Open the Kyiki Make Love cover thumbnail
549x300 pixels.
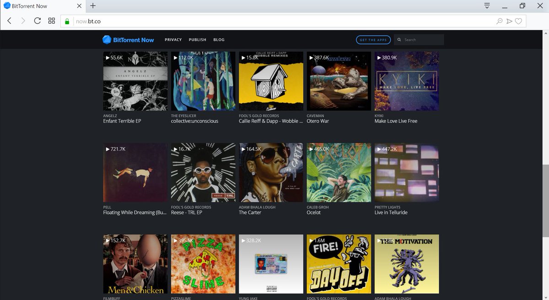407,81
